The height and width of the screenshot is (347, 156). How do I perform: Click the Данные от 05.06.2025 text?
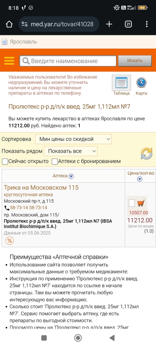point(27,233)
